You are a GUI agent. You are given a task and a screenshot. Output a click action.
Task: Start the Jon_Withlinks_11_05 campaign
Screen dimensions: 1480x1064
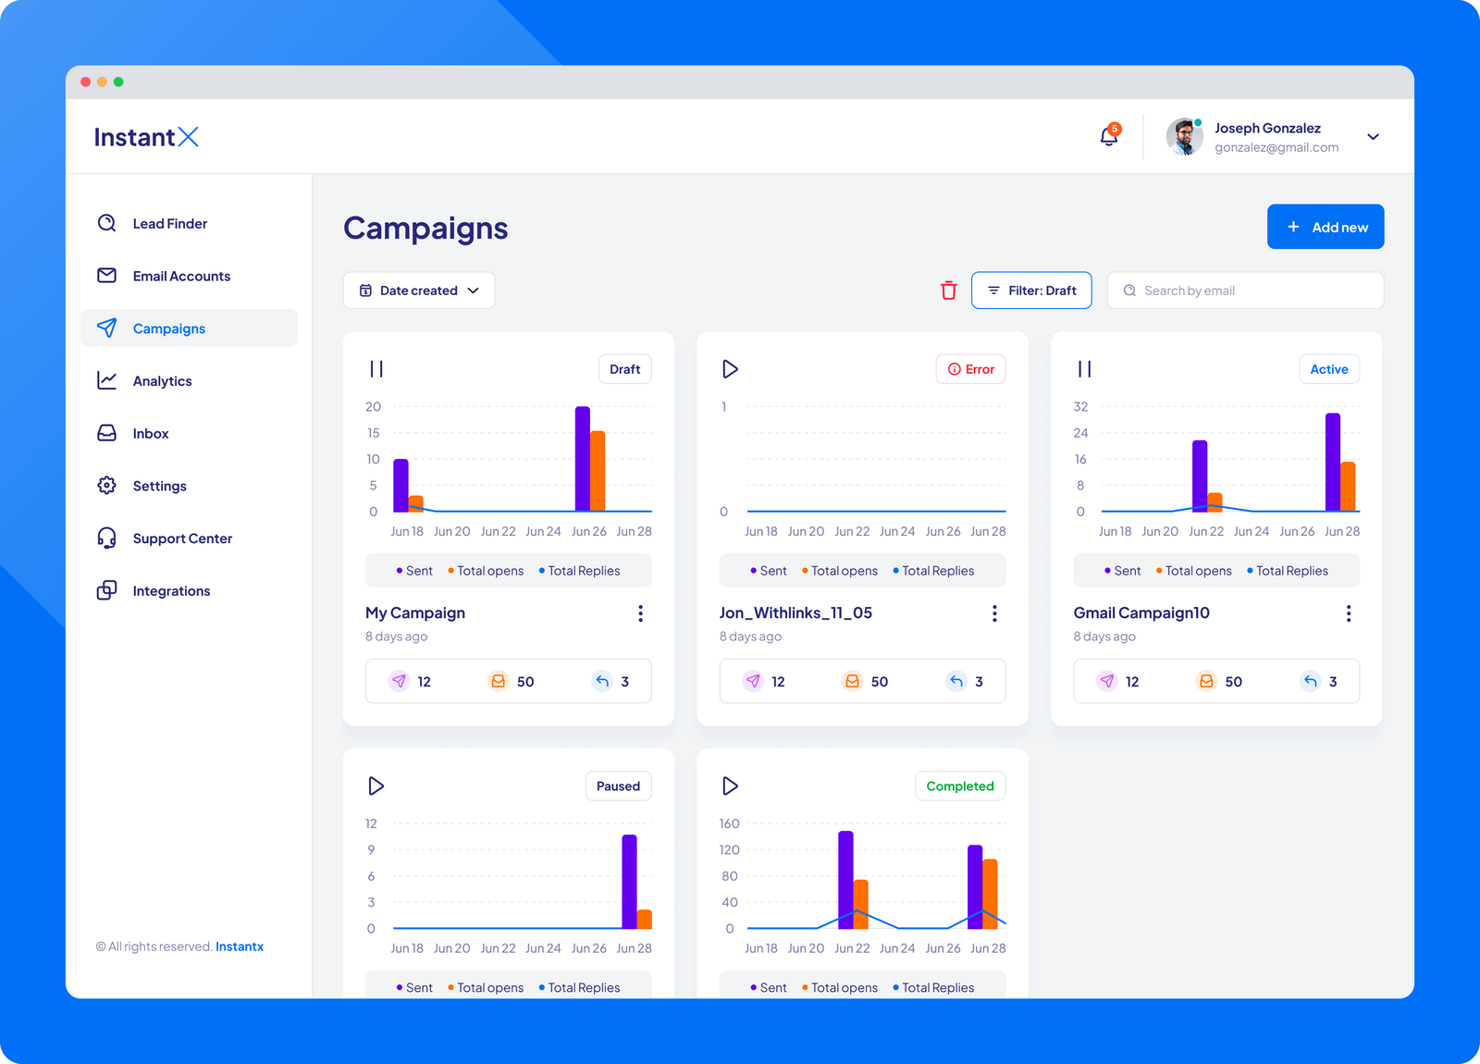(730, 368)
